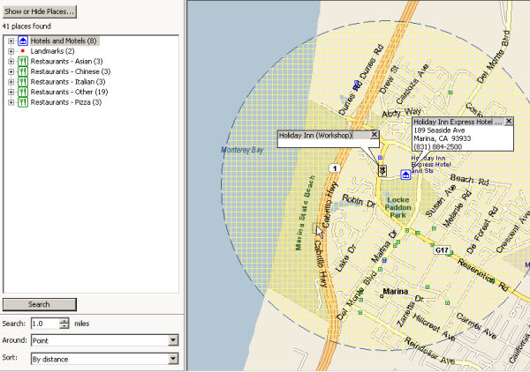Select Restaurants - Asian (3) row

coord(66,62)
